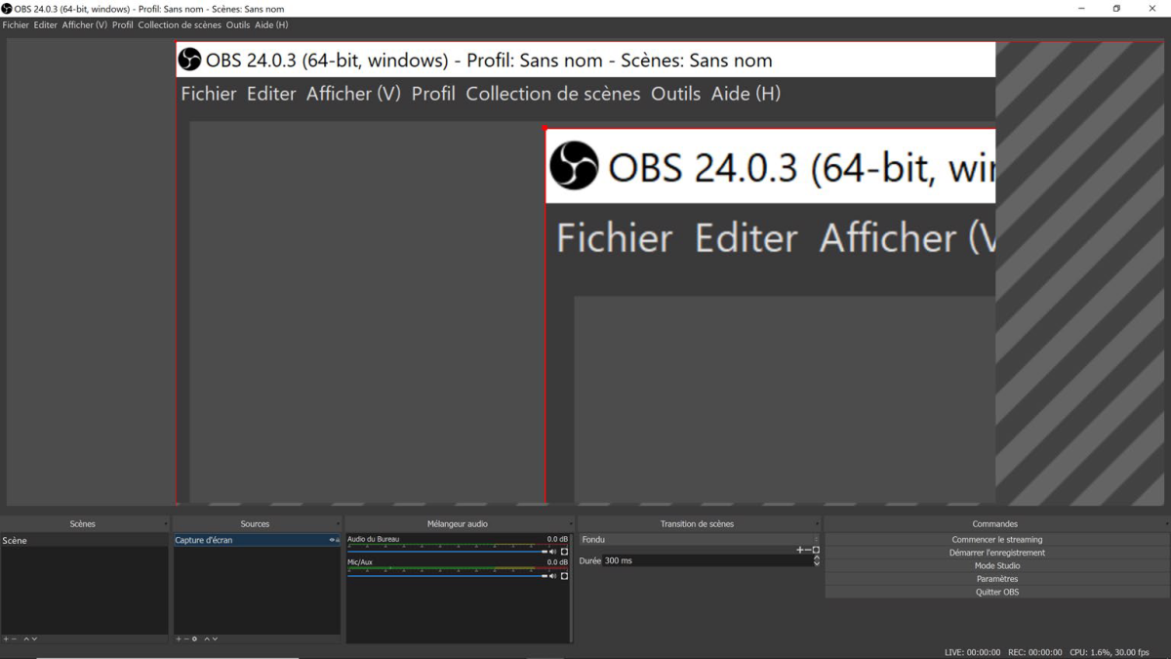Open the Editer menu
The image size is (1171, 659).
(x=46, y=25)
